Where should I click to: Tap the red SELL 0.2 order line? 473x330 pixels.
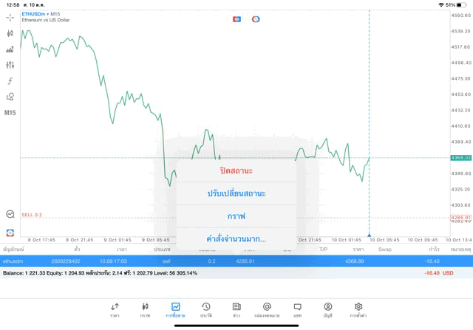[33, 215]
